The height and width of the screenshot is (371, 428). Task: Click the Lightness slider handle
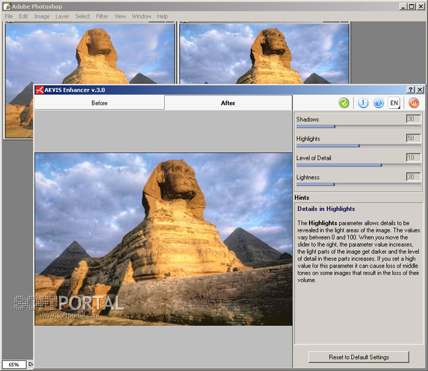[334, 185]
